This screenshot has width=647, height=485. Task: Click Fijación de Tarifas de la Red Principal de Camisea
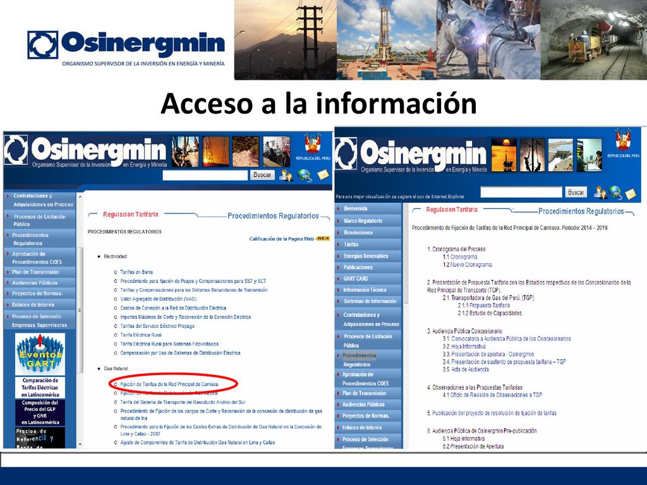[169, 385]
